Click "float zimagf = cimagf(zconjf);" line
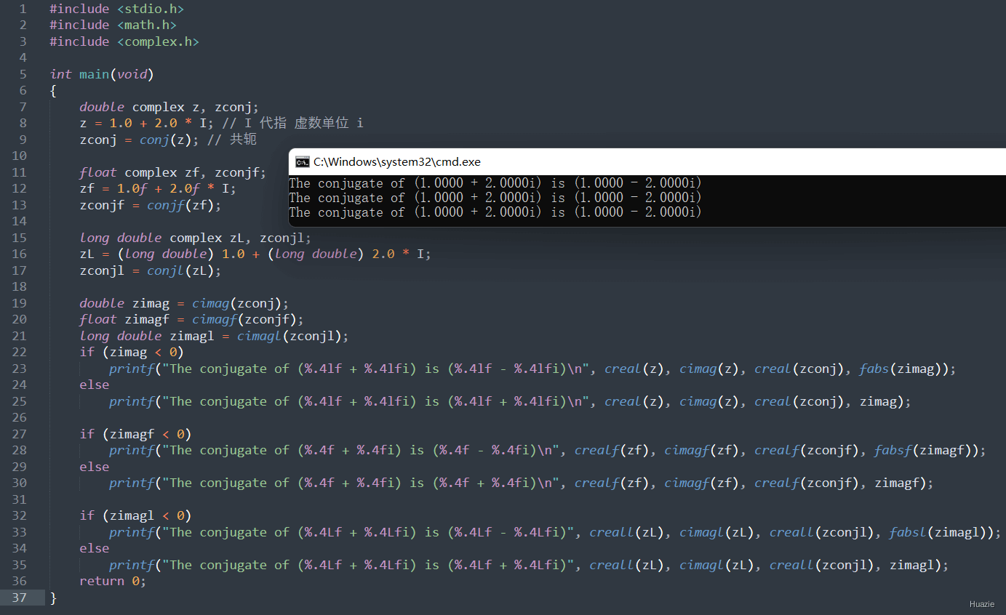This screenshot has height=615, width=1006. (191, 319)
